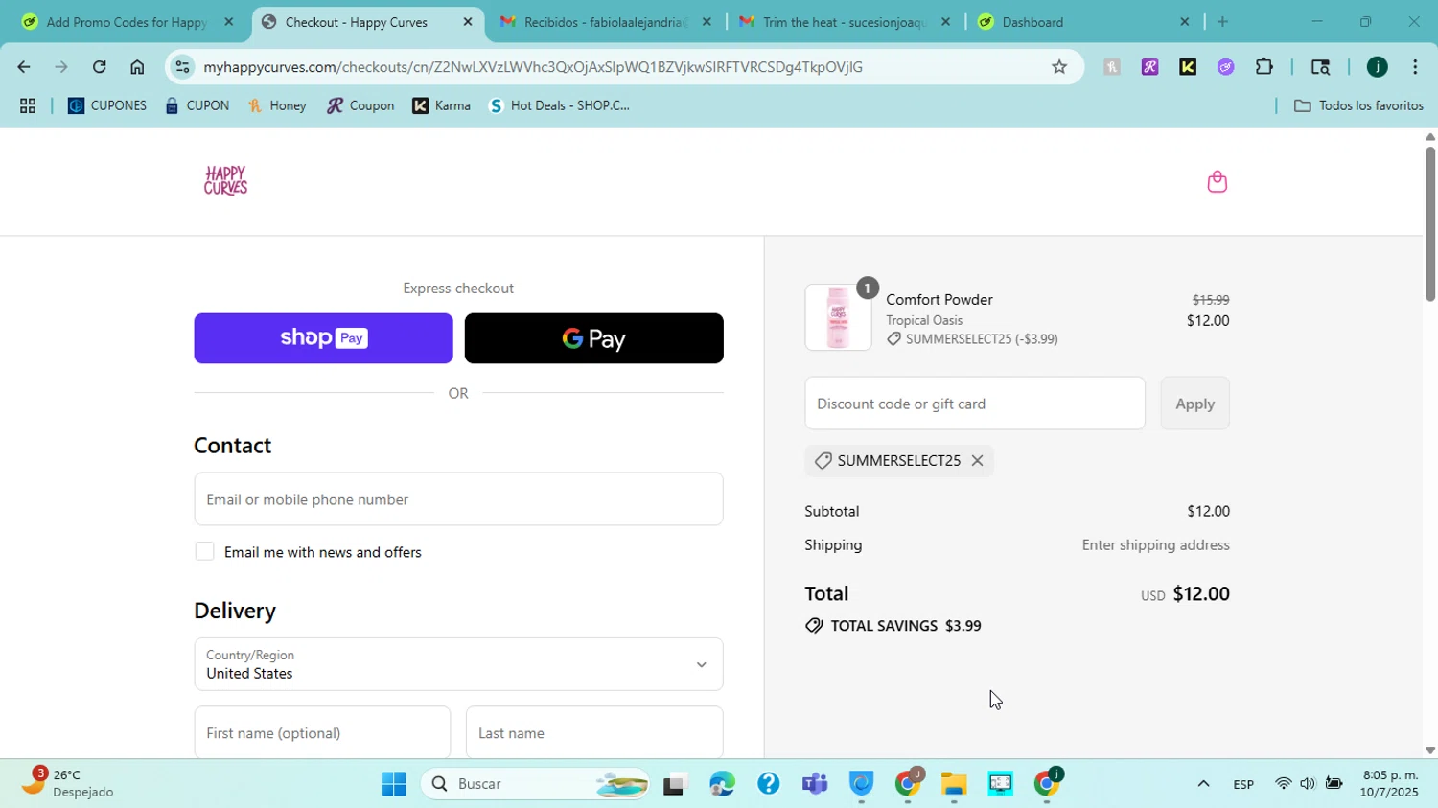View site information icon in address bar

pyautogui.click(x=182, y=67)
